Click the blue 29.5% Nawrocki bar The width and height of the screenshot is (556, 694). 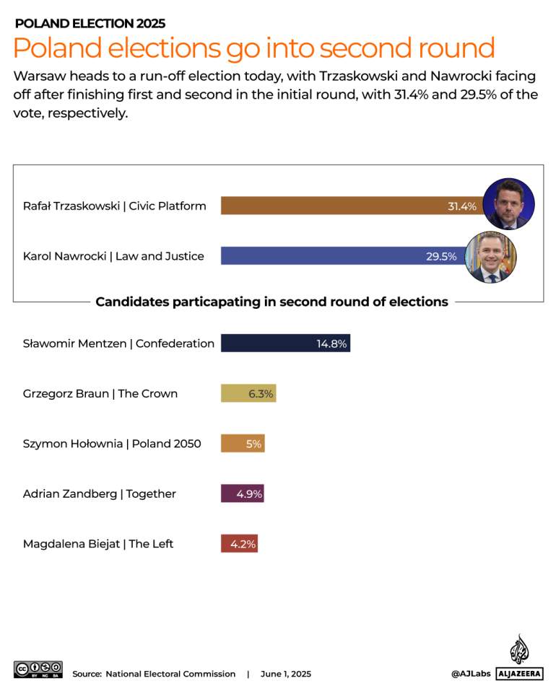(339, 255)
